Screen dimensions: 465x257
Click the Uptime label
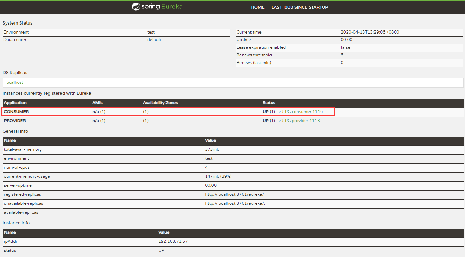point(243,40)
